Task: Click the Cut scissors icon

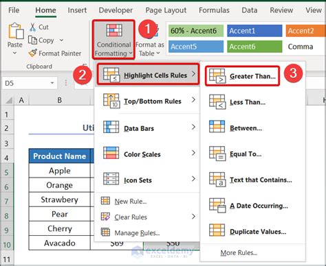Action: [33, 27]
